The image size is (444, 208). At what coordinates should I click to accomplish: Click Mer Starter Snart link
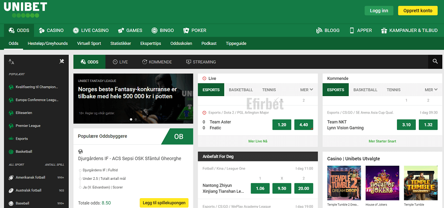[x=382, y=141]
